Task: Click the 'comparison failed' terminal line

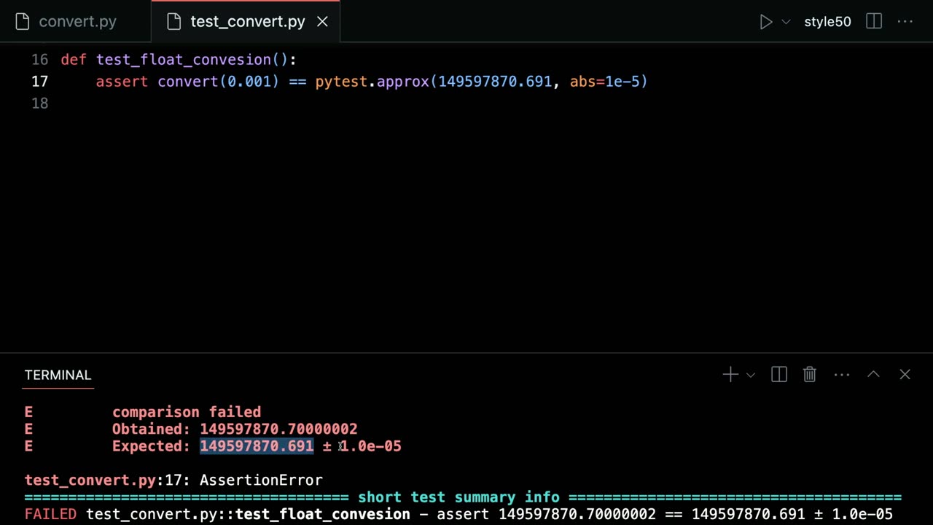Action: 187,412
